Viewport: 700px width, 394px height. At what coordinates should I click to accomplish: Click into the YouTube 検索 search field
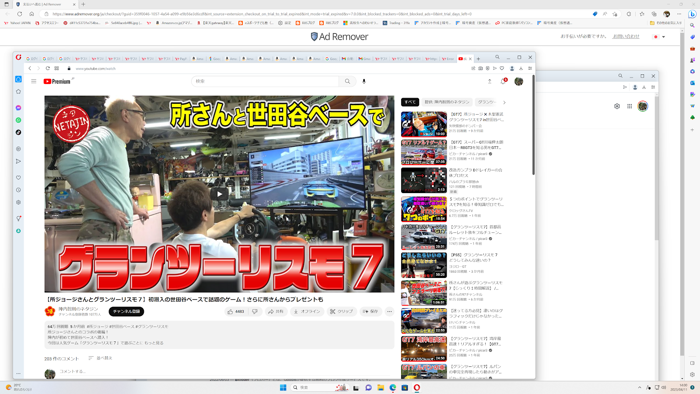coord(265,81)
